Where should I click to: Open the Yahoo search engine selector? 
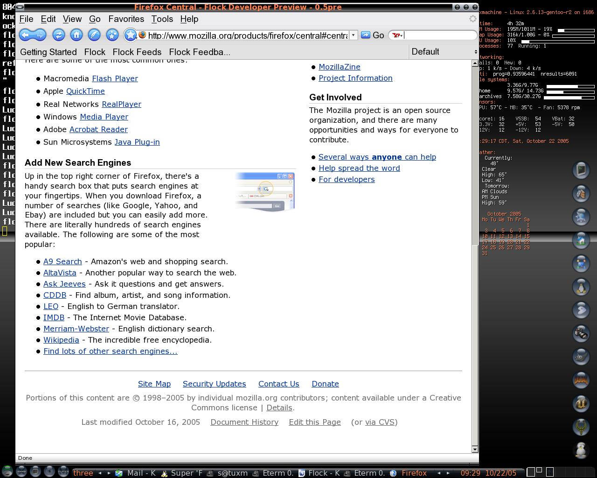(x=397, y=35)
